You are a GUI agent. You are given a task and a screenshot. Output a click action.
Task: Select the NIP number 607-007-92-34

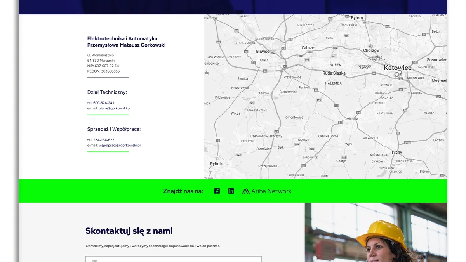(x=106, y=66)
